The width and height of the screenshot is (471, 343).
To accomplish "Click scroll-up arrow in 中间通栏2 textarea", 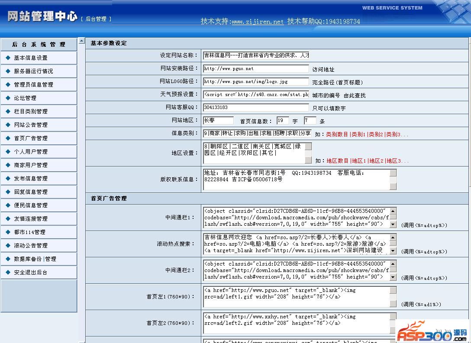I will coord(393,263).
